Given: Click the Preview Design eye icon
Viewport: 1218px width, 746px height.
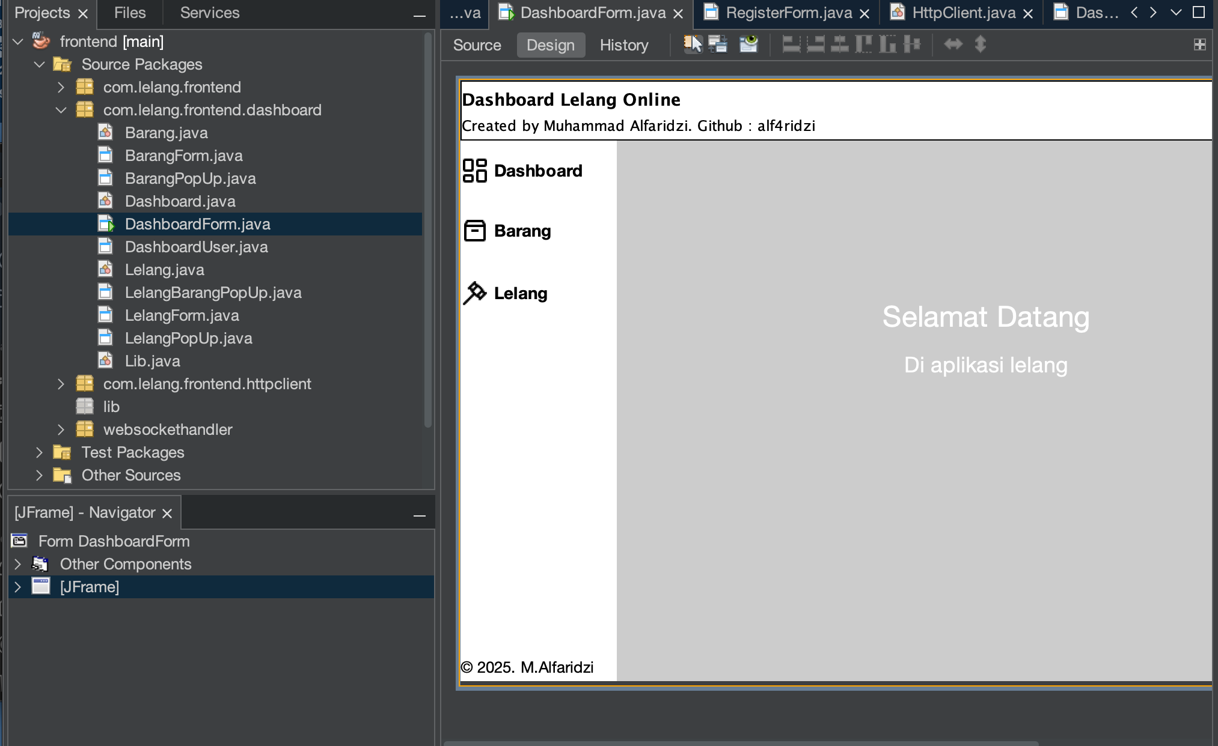Looking at the screenshot, I should [749, 44].
